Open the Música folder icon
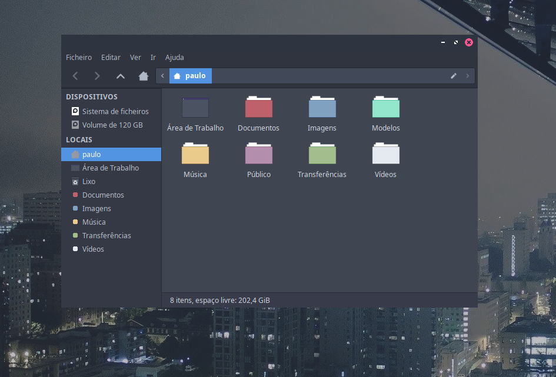This screenshot has height=377, width=556. pos(195,154)
